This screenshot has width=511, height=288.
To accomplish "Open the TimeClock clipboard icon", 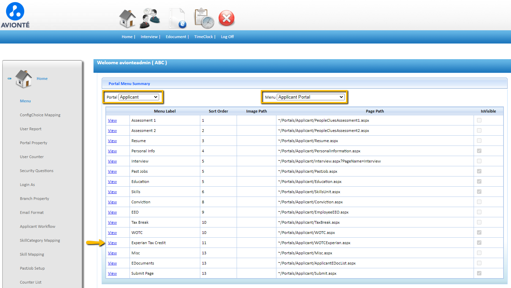I will pyautogui.click(x=204, y=18).
